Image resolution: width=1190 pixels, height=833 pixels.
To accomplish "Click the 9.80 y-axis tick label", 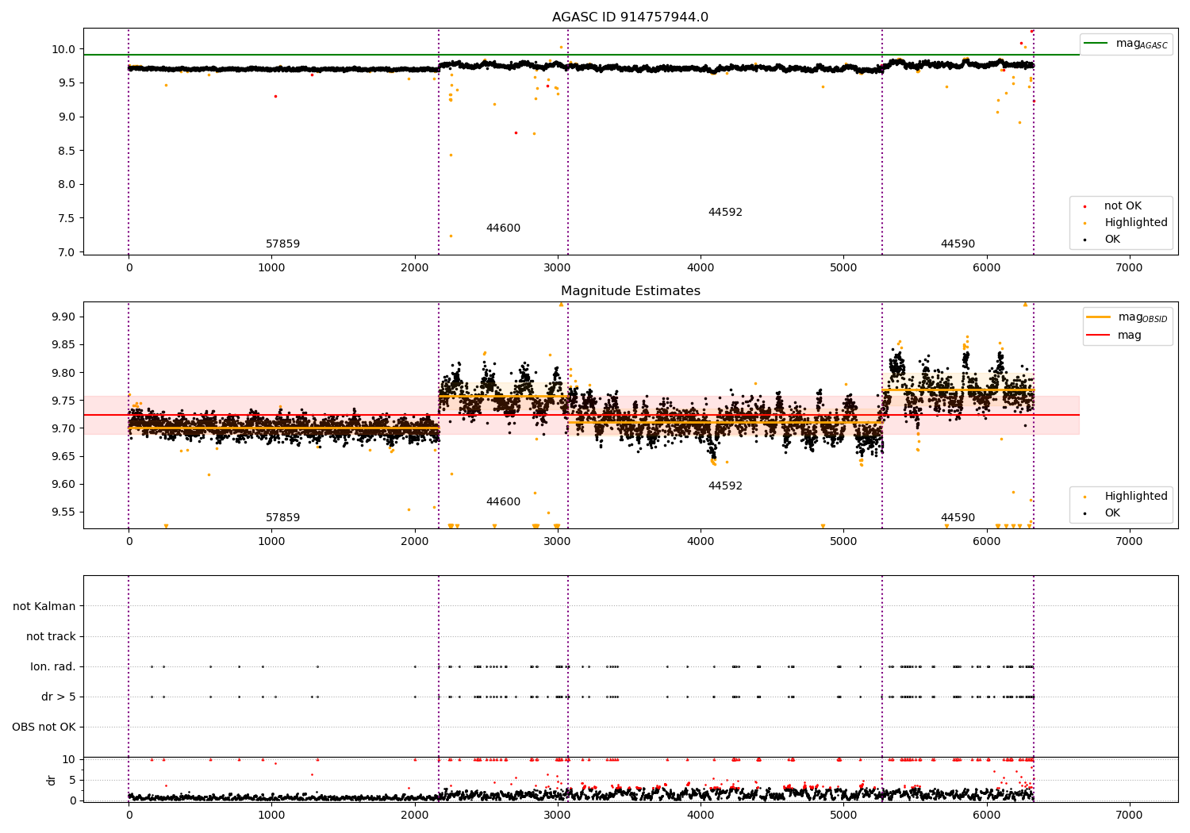I will pos(64,373).
